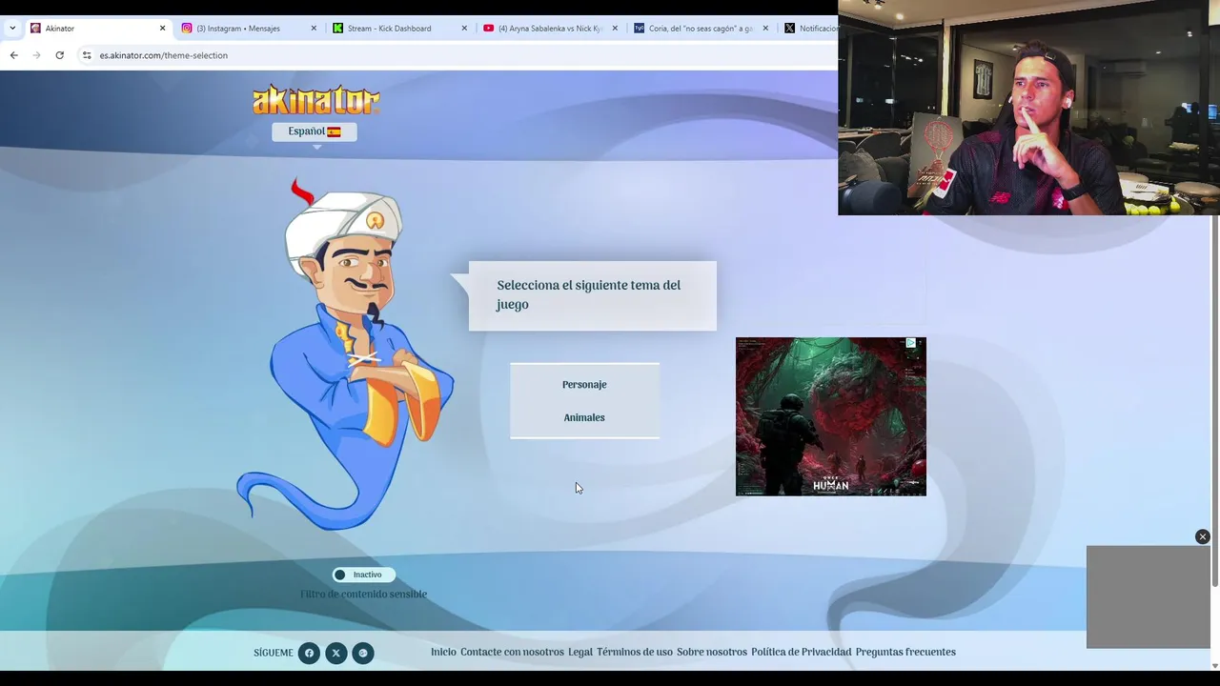
Task: Open the Legal footer link
Action: 580,653
